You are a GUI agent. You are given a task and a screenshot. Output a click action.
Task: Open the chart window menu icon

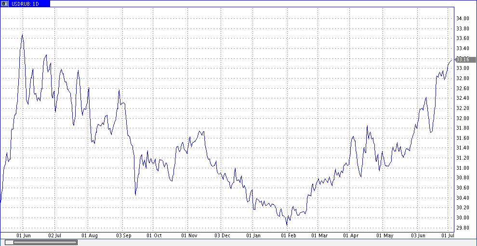pos(4,4)
